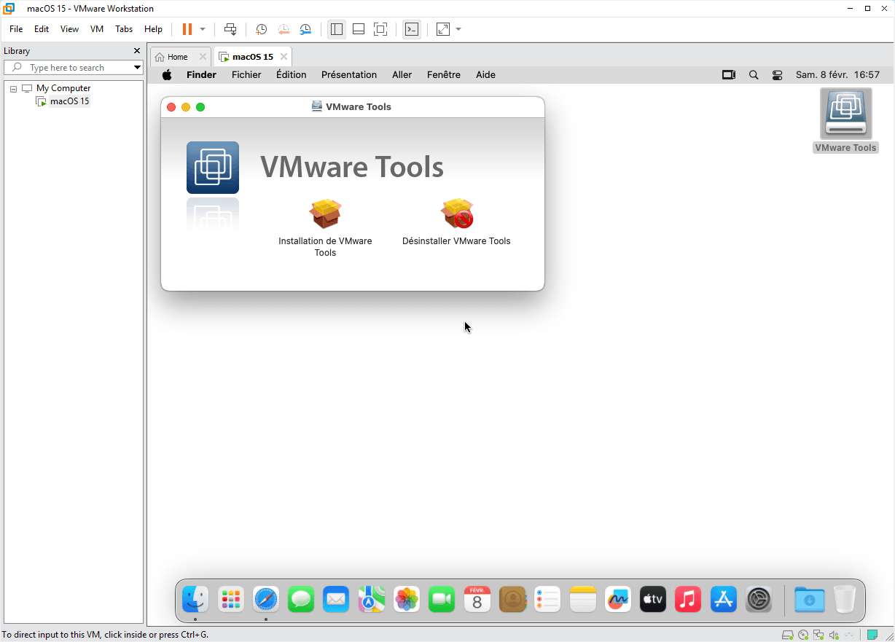Image resolution: width=895 pixels, height=642 pixels.
Task: Open the Fichier menu
Action: [246, 74]
